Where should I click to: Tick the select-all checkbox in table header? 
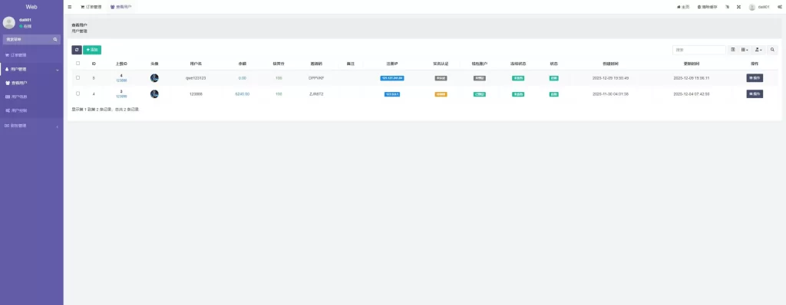78,64
